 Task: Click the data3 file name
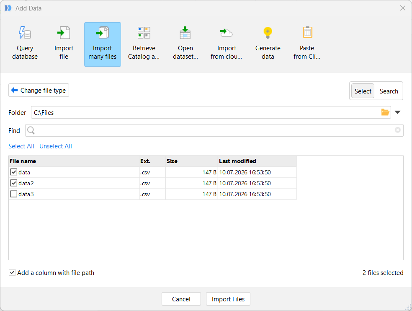coord(26,194)
